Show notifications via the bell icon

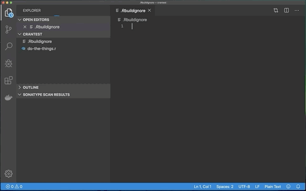(298, 186)
